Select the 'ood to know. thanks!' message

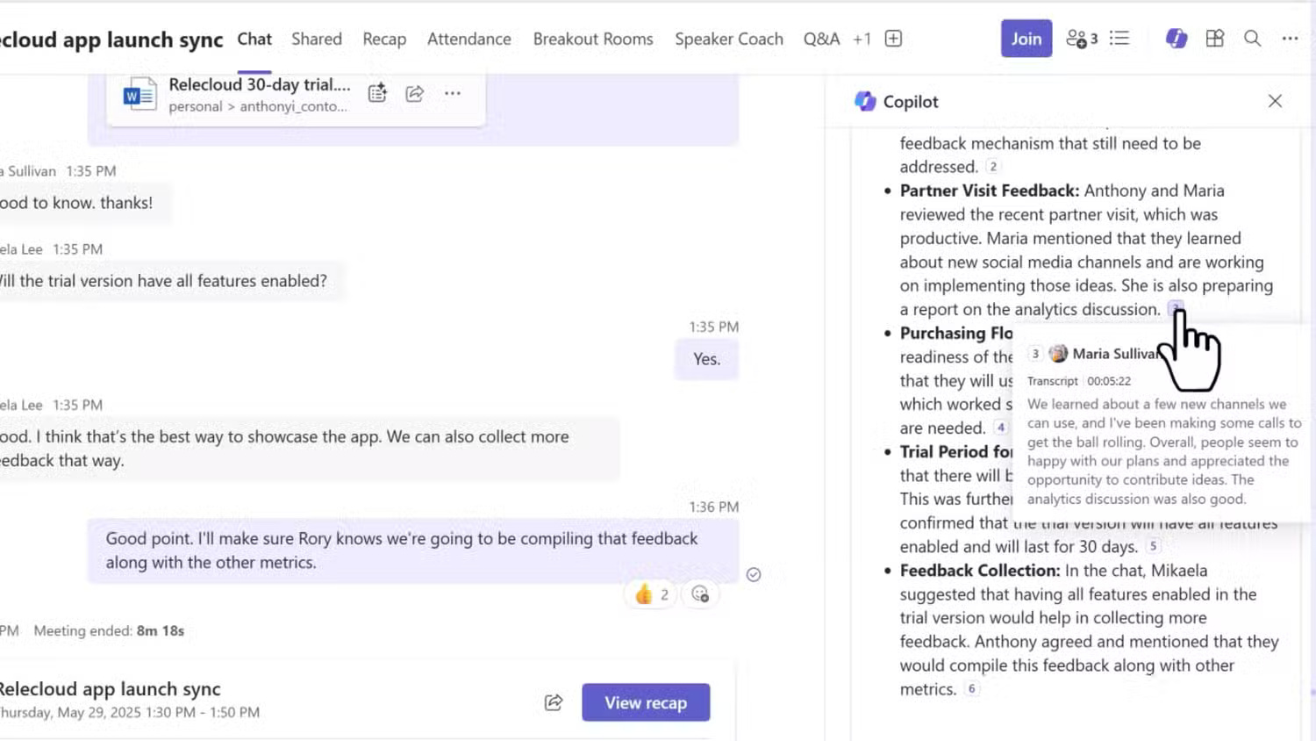[85, 203]
